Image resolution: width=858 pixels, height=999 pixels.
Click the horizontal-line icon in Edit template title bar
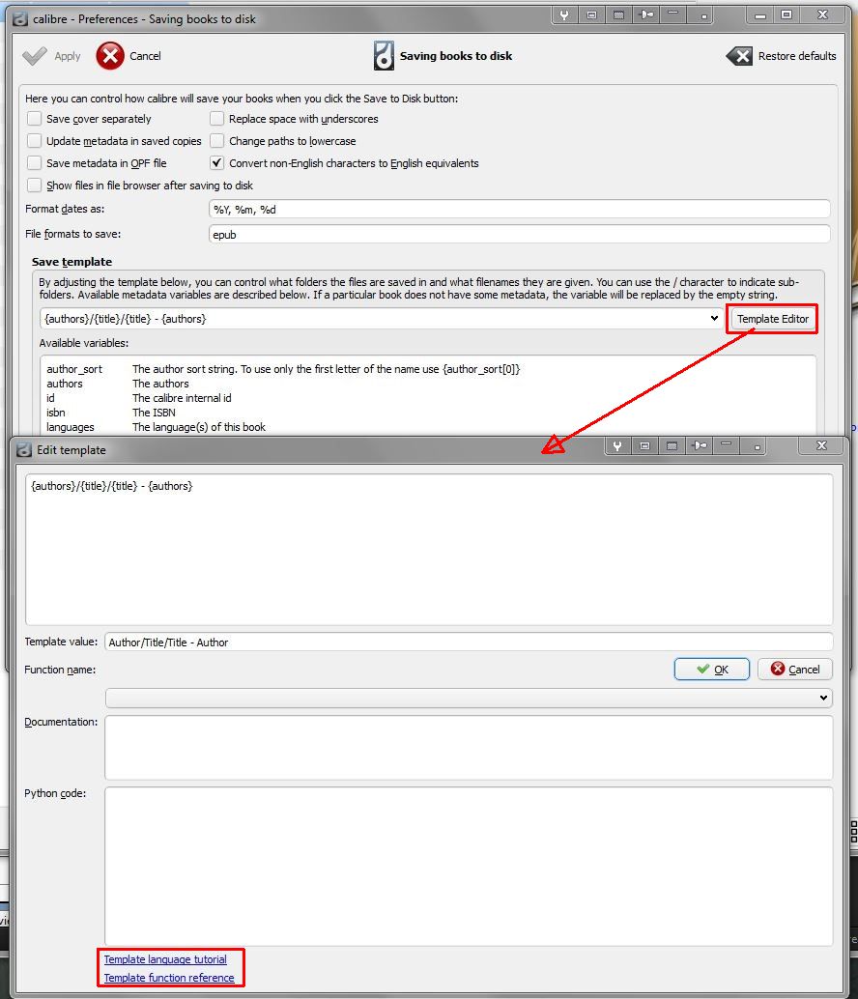727,446
